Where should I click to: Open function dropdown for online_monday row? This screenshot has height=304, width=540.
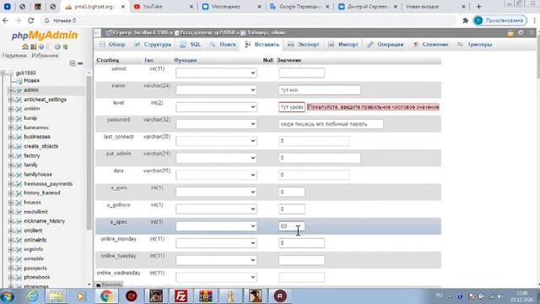pyautogui.click(x=216, y=243)
